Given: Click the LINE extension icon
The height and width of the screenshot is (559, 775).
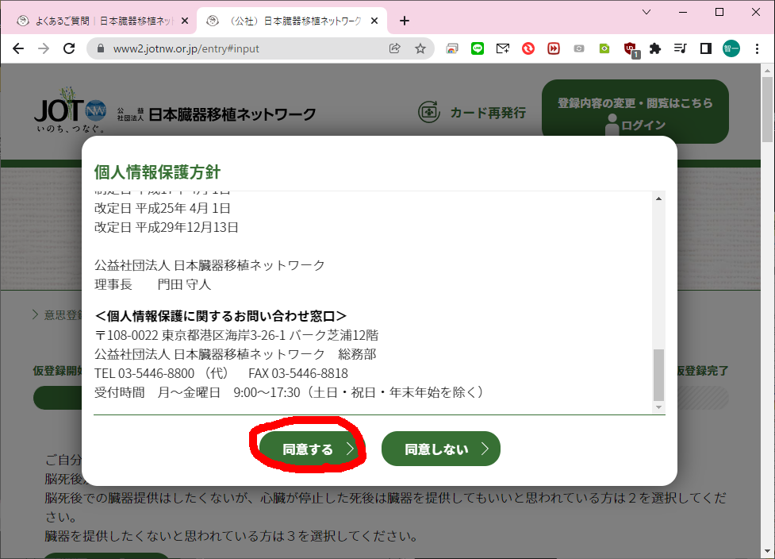Looking at the screenshot, I should pos(478,48).
